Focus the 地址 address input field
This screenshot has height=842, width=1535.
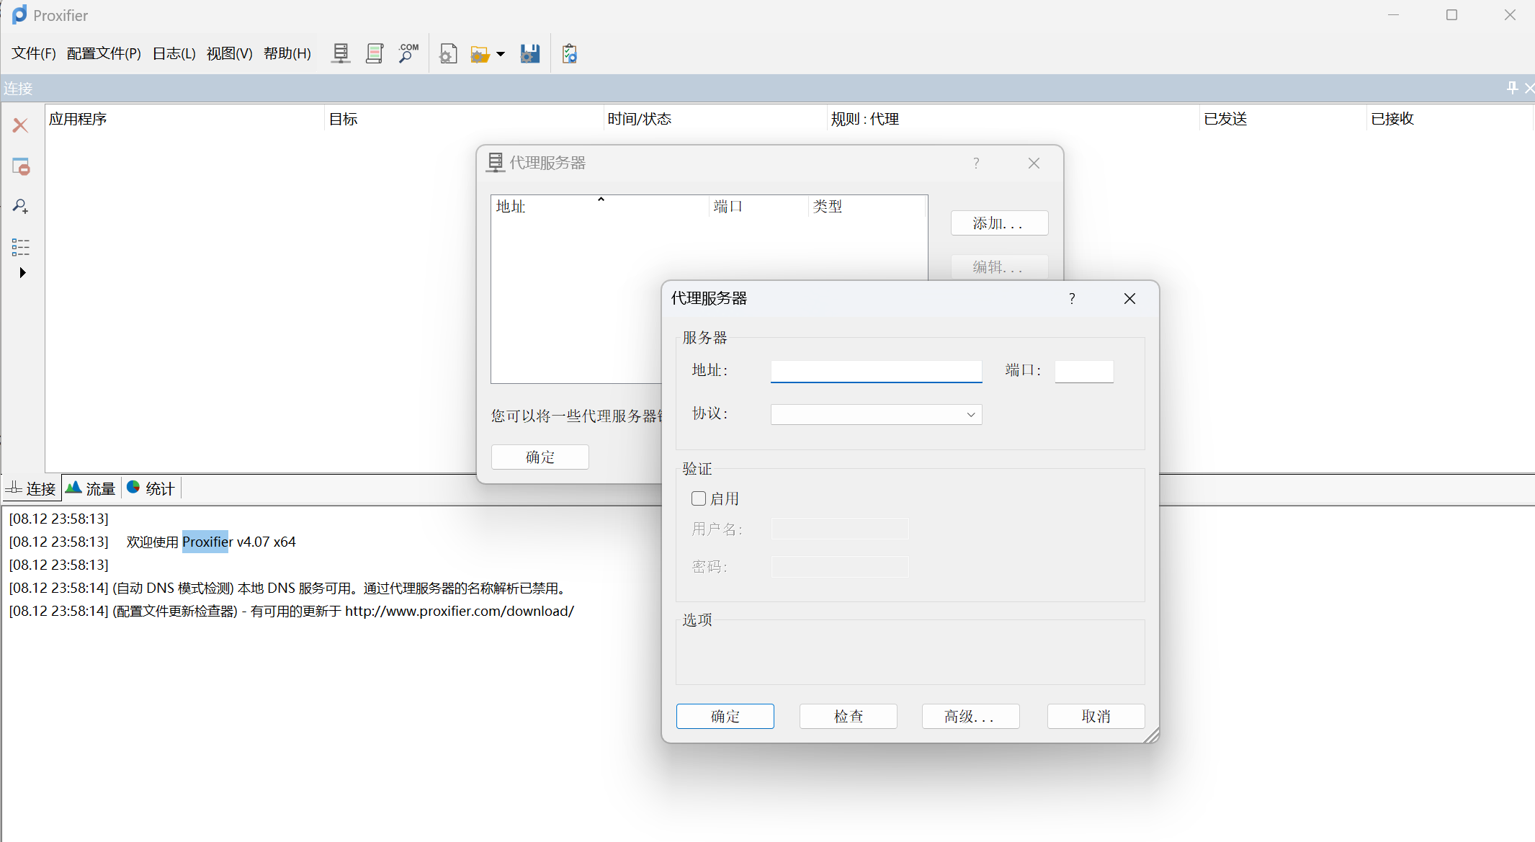tap(876, 371)
